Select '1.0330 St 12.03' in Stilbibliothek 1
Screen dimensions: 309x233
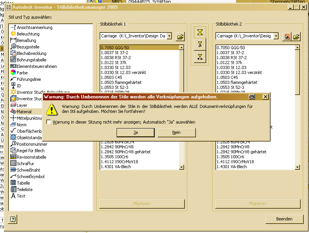pyautogui.click(x=116, y=67)
